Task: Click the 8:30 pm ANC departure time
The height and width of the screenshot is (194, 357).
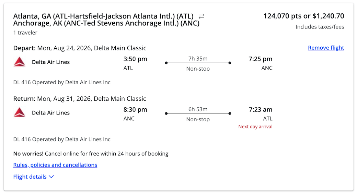Action: point(135,110)
